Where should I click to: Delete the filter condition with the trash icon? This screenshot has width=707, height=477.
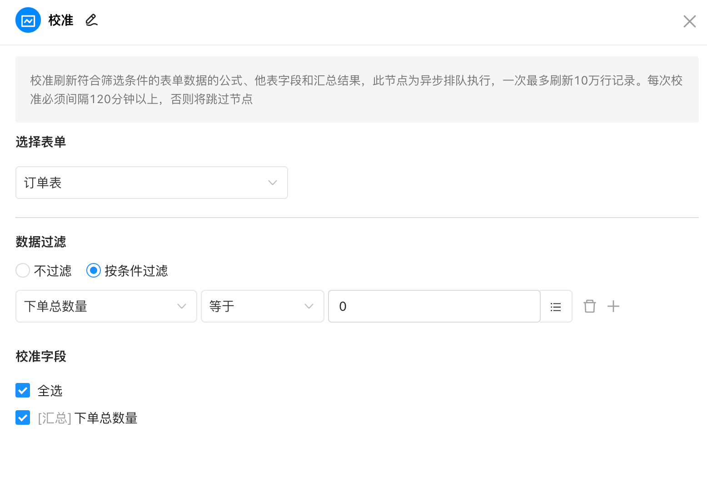[x=589, y=306]
